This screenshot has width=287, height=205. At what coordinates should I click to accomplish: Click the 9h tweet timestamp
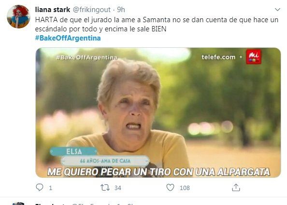click(x=121, y=10)
